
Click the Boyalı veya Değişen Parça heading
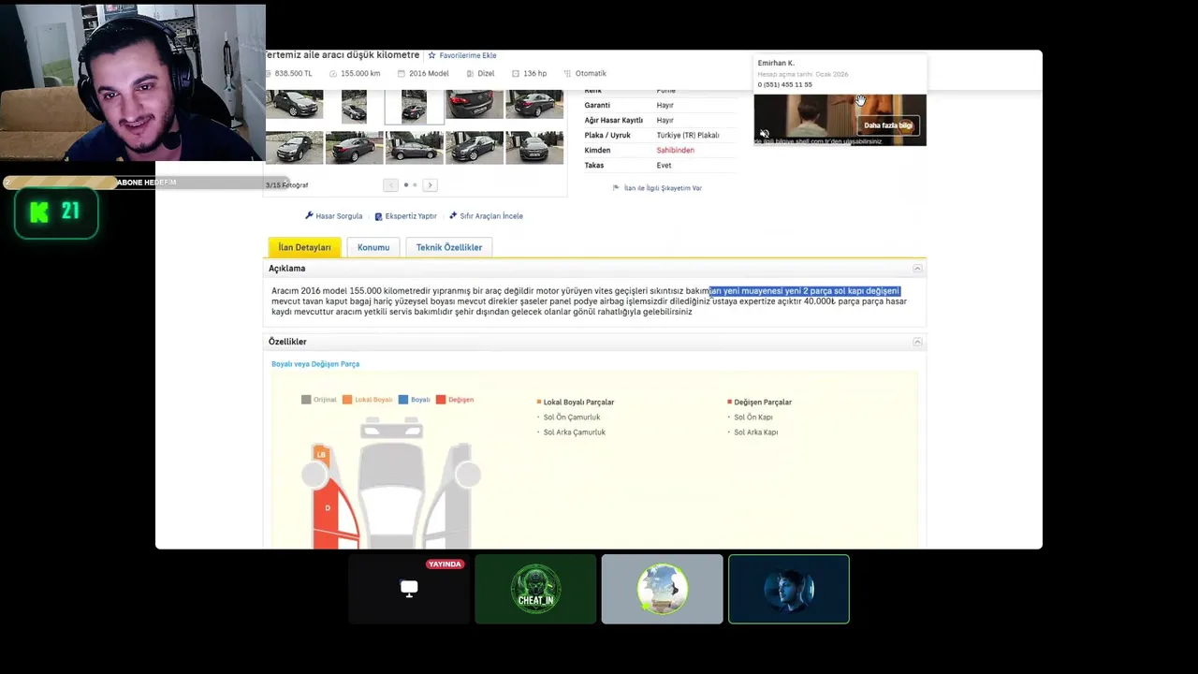(x=315, y=364)
